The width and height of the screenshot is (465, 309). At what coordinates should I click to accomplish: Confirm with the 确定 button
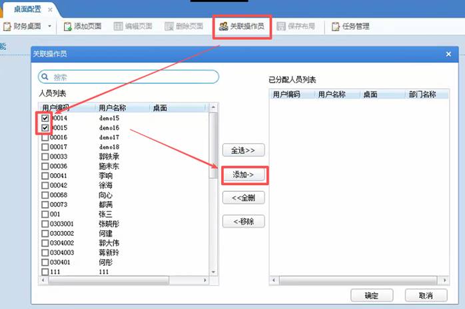point(371,296)
